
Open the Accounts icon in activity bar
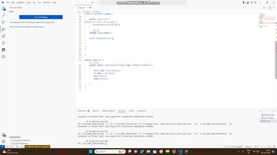pos(3,135)
